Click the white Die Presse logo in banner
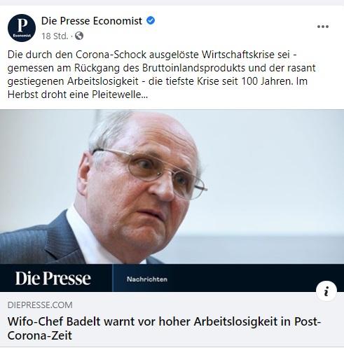344x348 pixels. 53,278
